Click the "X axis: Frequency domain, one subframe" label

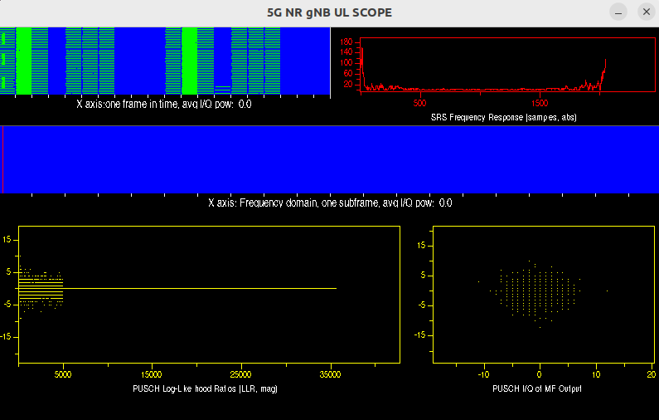point(330,203)
